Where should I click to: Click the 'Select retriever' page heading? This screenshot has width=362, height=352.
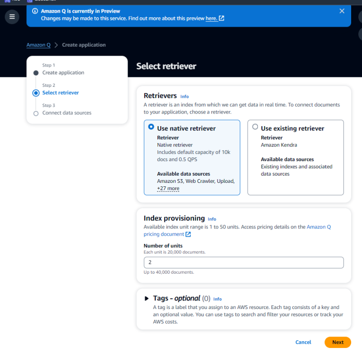[166, 66]
